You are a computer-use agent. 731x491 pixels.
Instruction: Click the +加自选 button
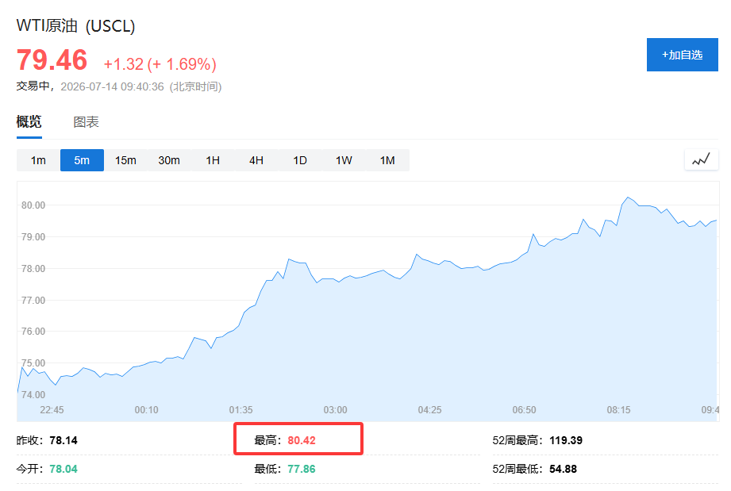pos(682,55)
